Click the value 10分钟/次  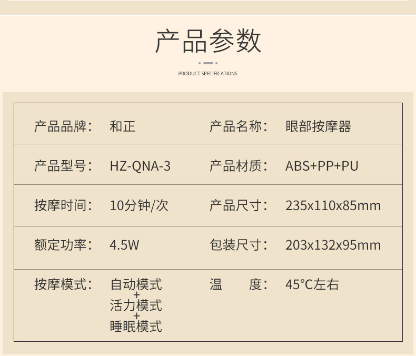coord(139,205)
